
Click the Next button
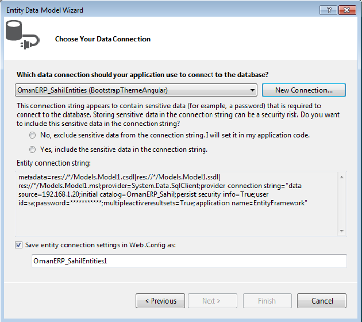click(x=211, y=301)
